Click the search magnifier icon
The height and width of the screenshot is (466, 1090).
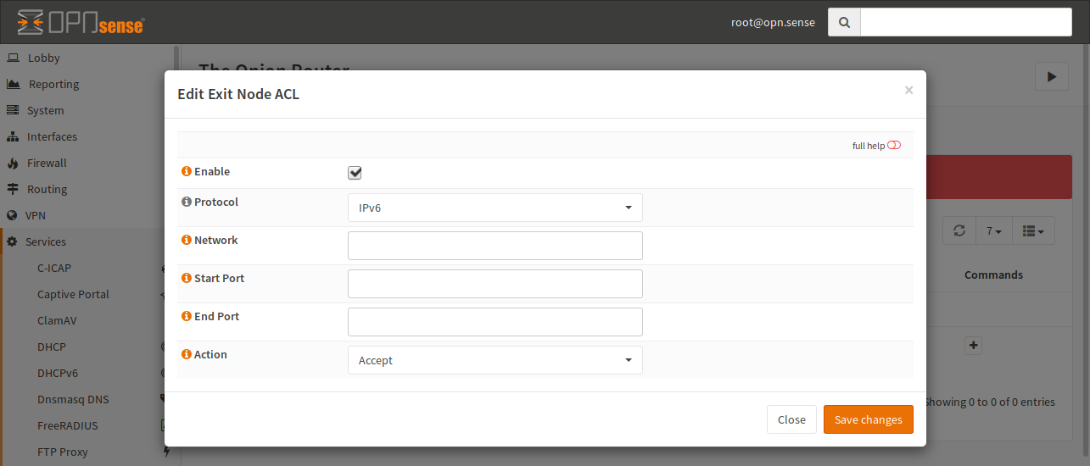844,23
